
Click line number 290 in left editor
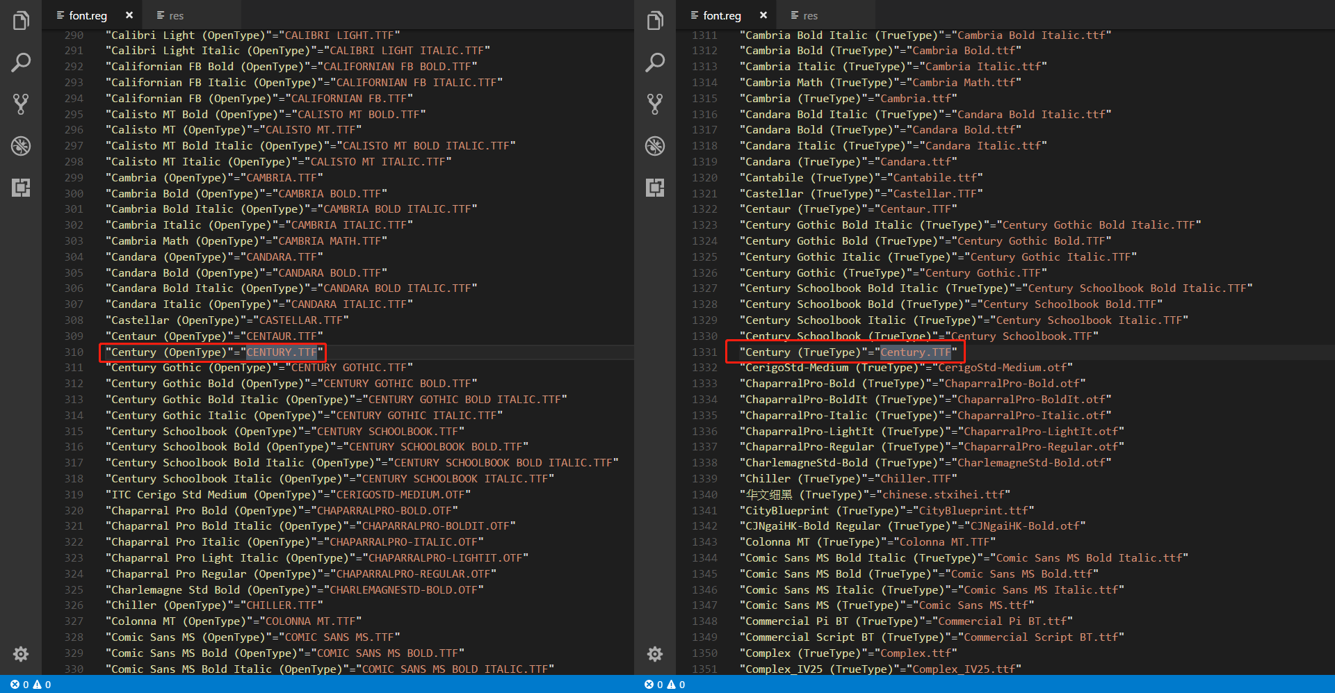[x=74, y=35]
